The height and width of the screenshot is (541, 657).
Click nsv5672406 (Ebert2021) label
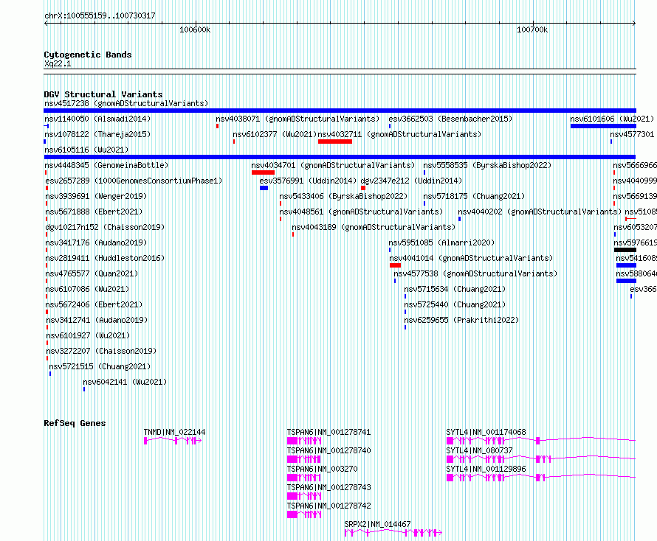click(x=94, y=304)
